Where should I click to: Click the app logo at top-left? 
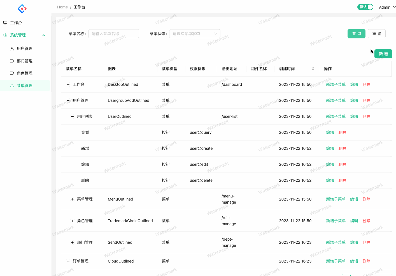click(x=22, y=9)
